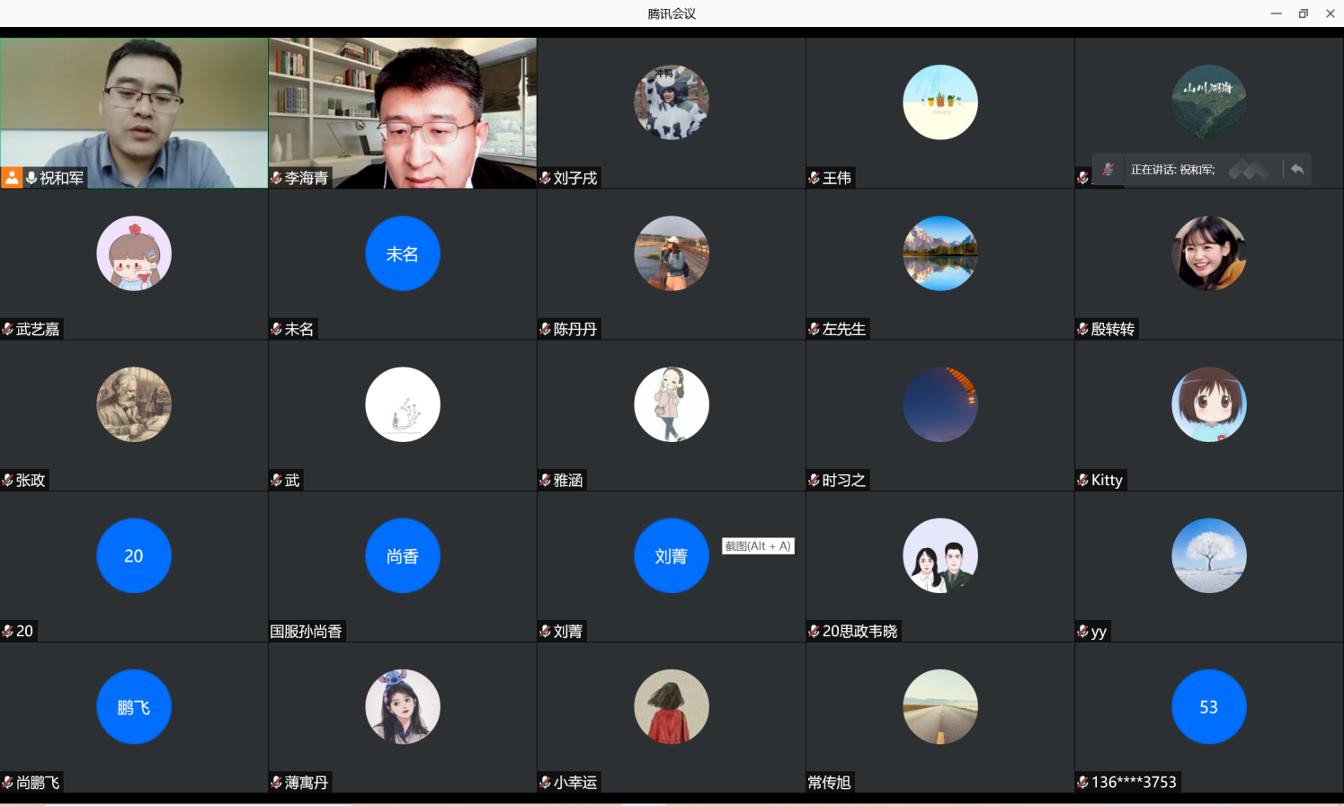The image size is (1344, 806).
Task: Click 殷转转's smiling photo avatar
Action: pyautogui.click(x=1208, y=253)
